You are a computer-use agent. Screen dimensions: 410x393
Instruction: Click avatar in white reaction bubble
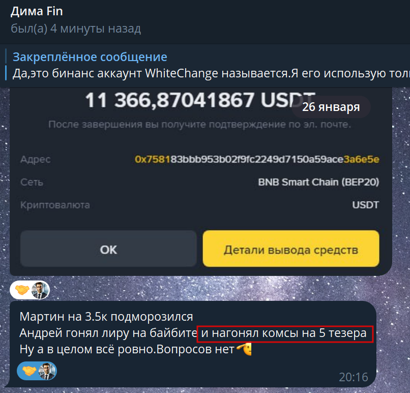[40, 290]
